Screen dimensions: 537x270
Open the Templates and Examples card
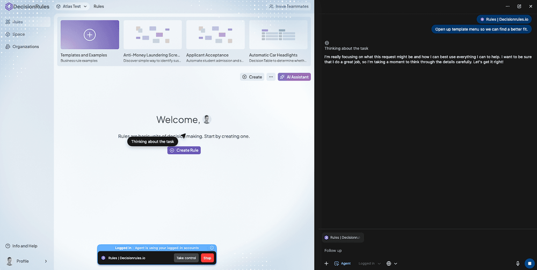point(90,41)
